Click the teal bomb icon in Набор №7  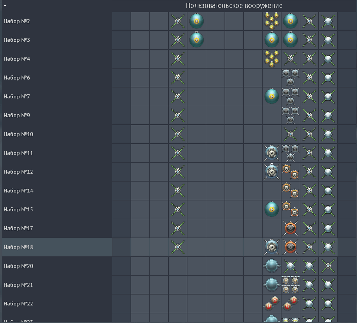pyautogui.click(x=272, y=96)
